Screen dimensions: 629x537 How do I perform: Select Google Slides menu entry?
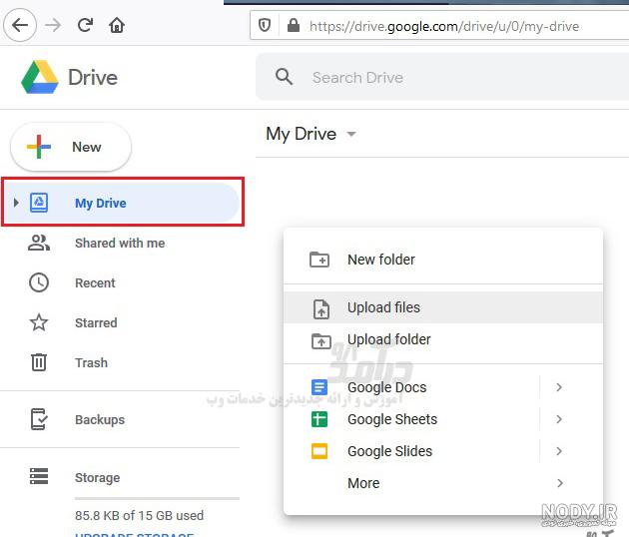click(443, 451)
